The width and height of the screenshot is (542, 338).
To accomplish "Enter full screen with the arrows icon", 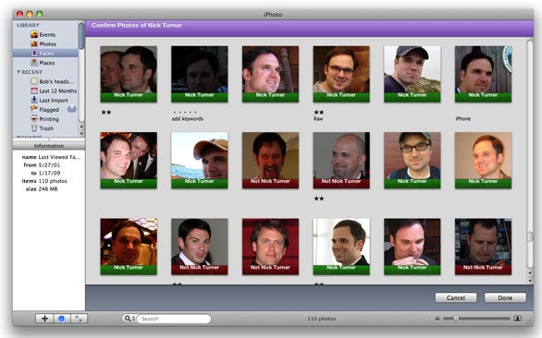I will [x=79, y=319].
